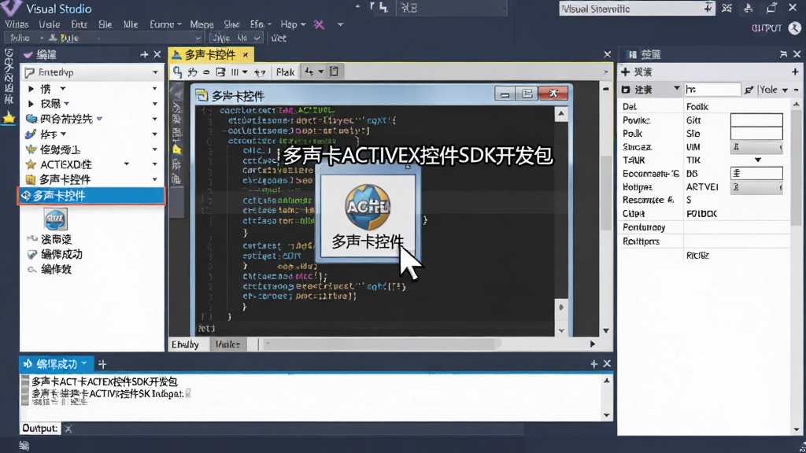Viewport: 806px width, 453px height.
Task: Click the star icon of ACTEXD件 item
Action: 31,164
